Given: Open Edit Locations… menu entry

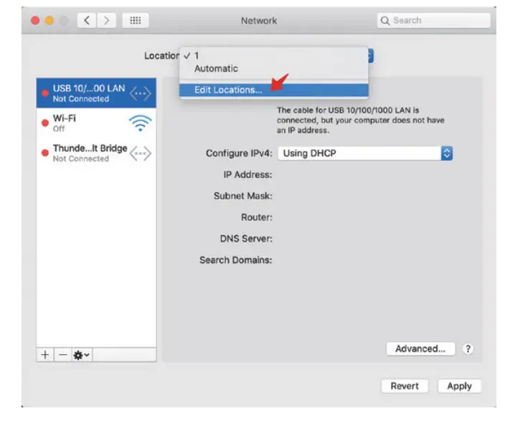Looking at the screenshot, I should coord(273,90).
